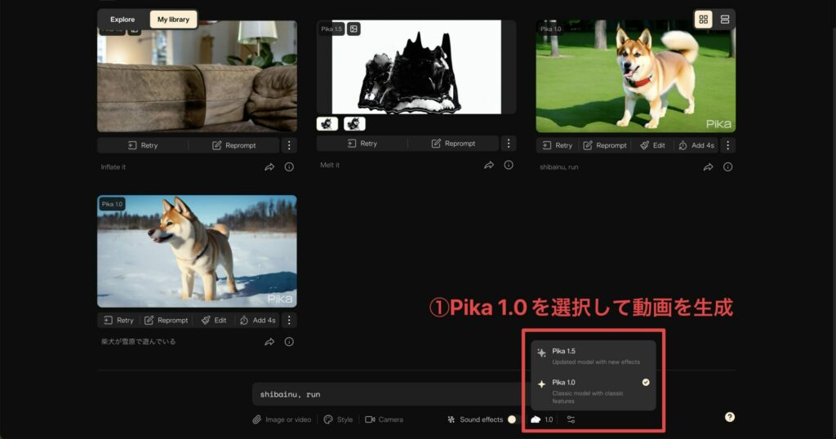Switch to grid view layout
Viewport: 836px width, 439px height.
tap(703, 20)
